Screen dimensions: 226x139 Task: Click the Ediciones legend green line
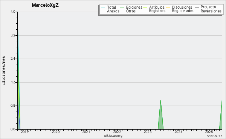(x=122, y=8)
